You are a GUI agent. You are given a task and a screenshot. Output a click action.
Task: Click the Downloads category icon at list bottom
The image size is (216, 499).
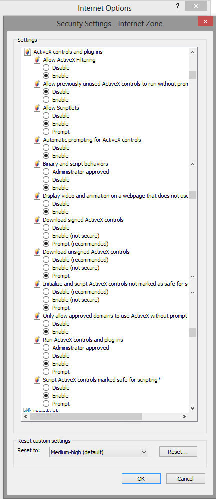coord(27,411)
